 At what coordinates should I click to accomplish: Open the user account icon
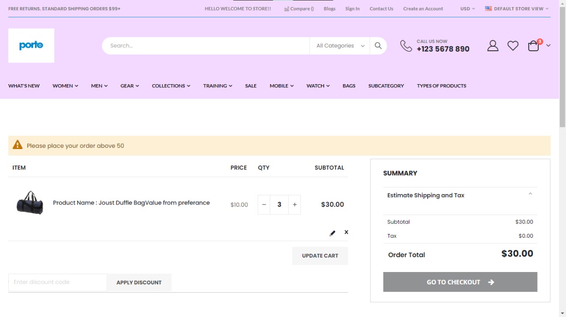(x=493, y=45)
